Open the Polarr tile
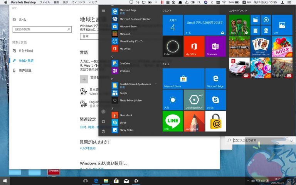This screenshot has height=185, width=296. coord(173,46)
